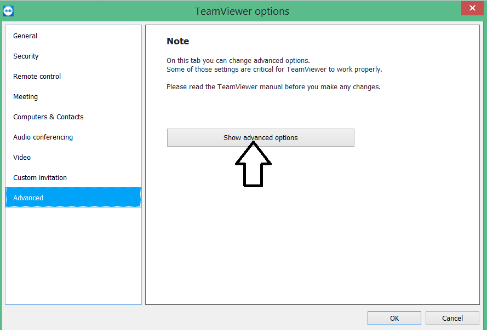Click the text 'Please read the TeamViewer manual'

point(225,87)
